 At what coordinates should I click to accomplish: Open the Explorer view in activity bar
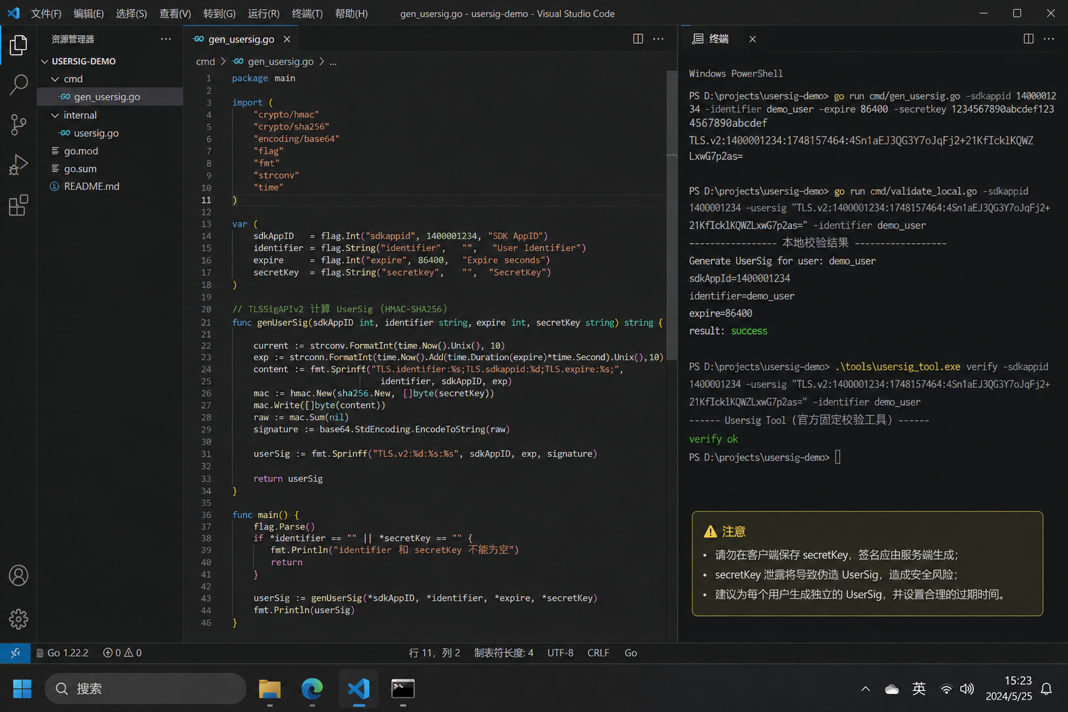19,45
